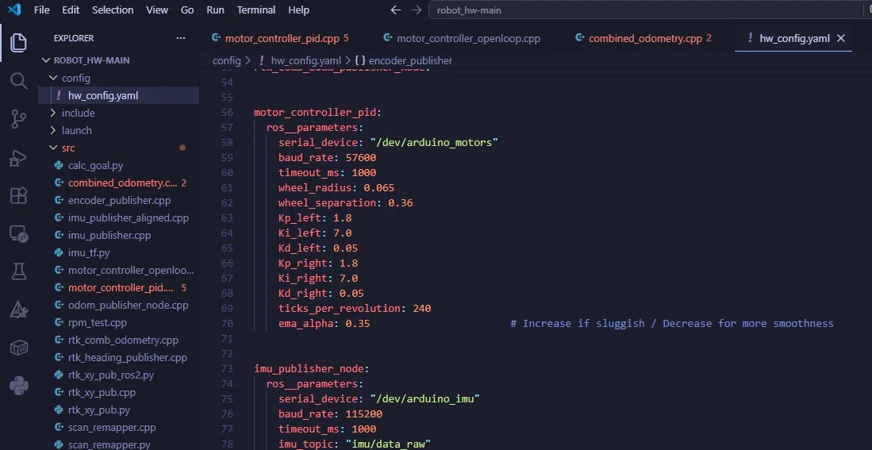
Task: Click the VS Code logo icon
Action: click(14, 10)
